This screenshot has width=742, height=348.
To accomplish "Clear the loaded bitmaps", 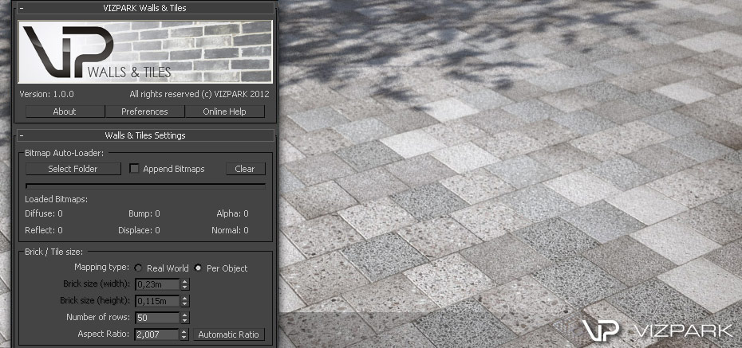I will click(x=245, y=169).
